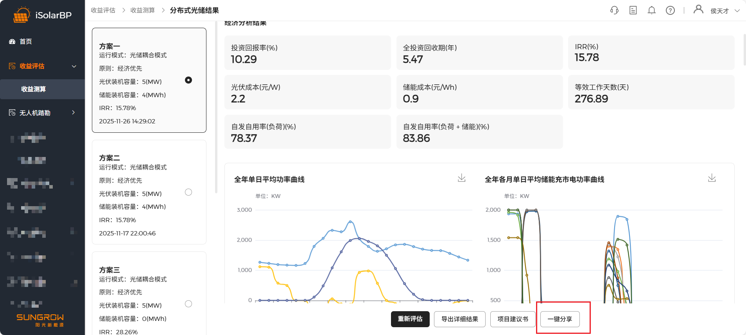Go to 首页 in the sidebar
The width and height of the screenshot is (746, 335).
[26, 41]
